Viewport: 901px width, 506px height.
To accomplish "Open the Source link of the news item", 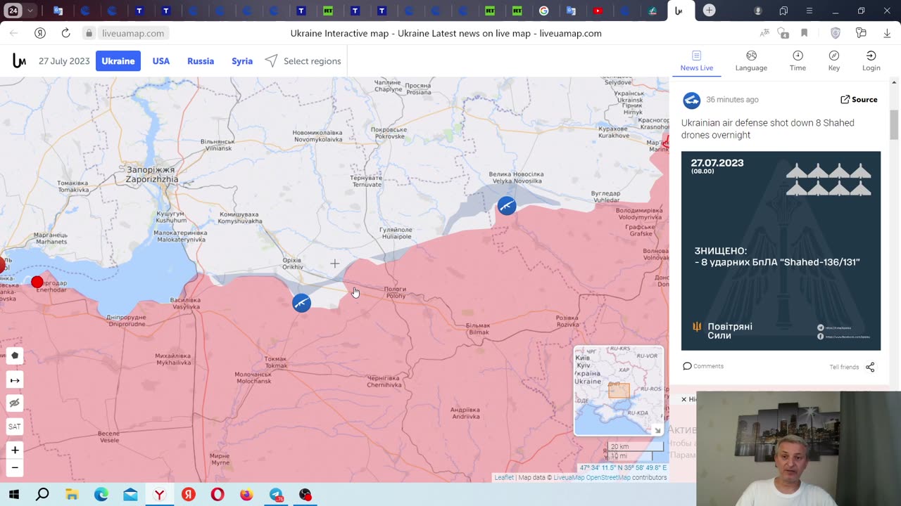I will (x=859, y=100).
